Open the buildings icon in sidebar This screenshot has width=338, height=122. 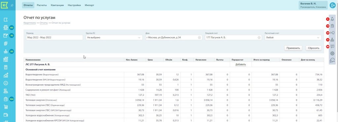(6, 59)
